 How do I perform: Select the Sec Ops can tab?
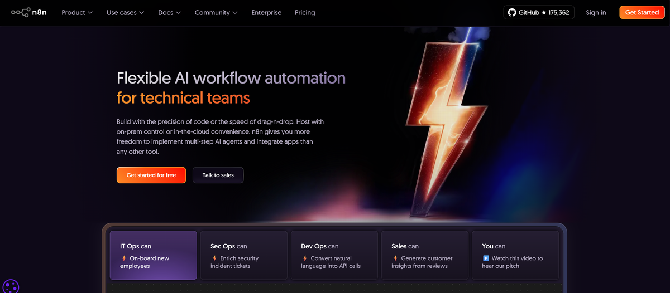coord(243,255)
